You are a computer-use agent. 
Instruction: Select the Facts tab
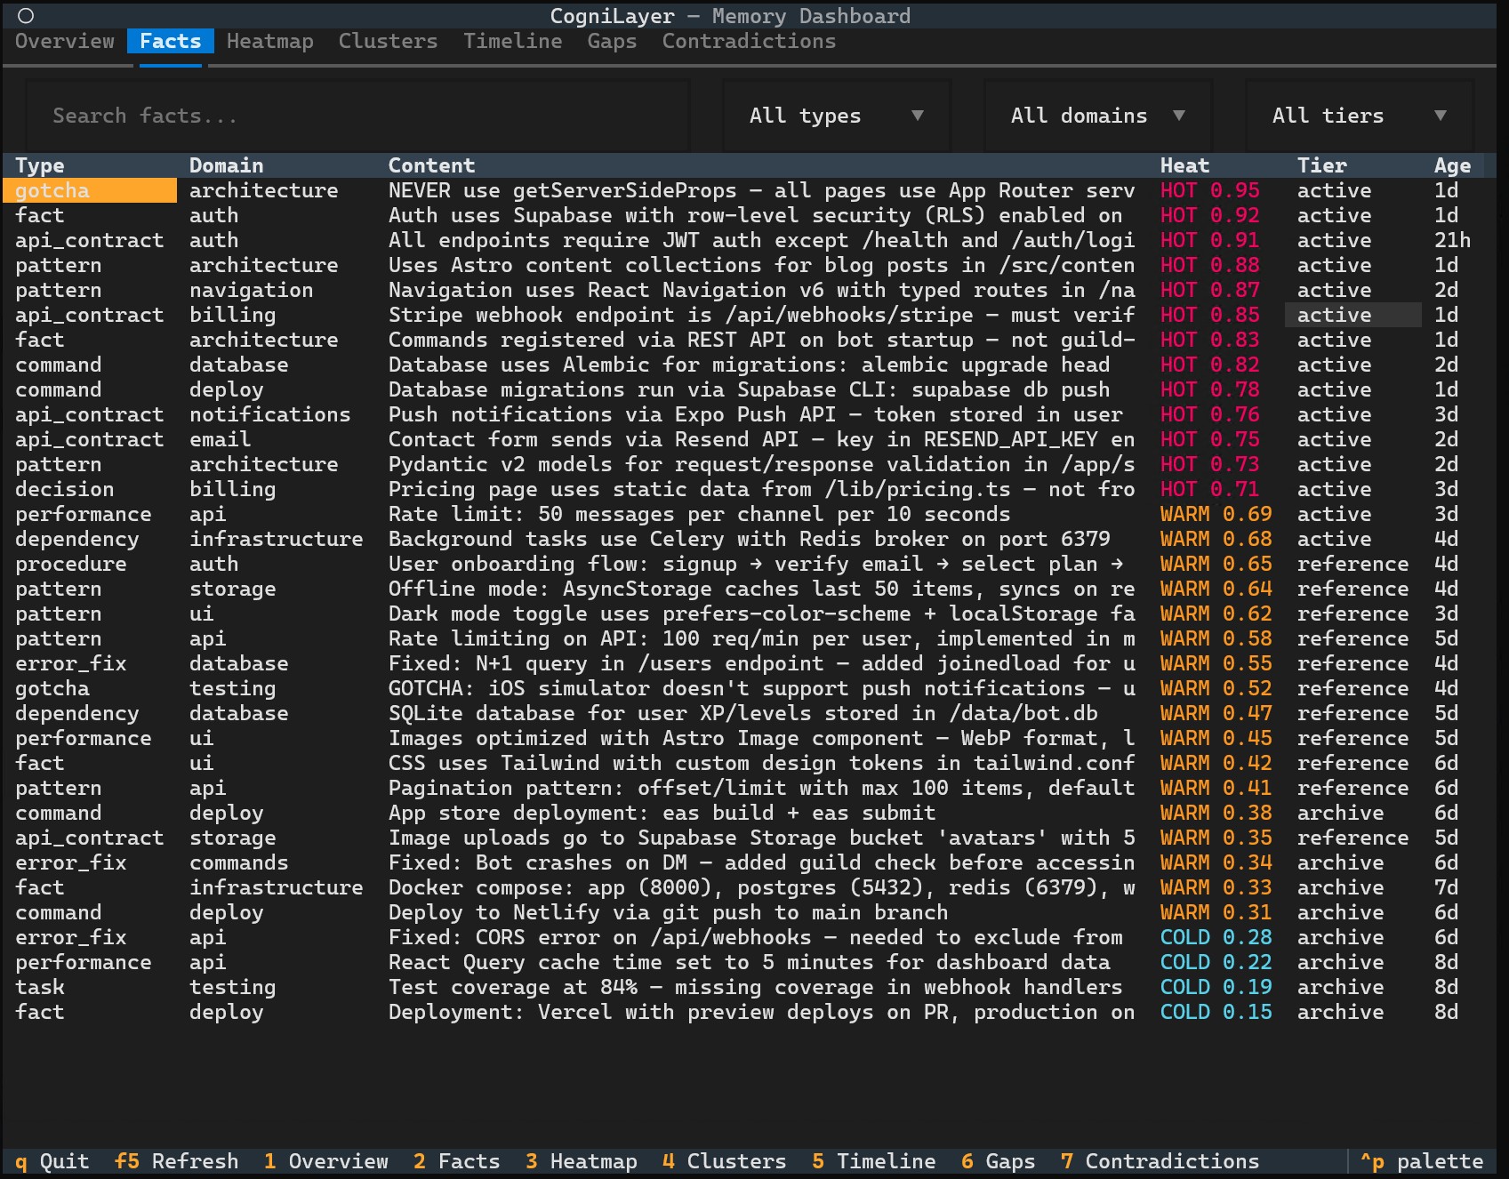(171, 41)
